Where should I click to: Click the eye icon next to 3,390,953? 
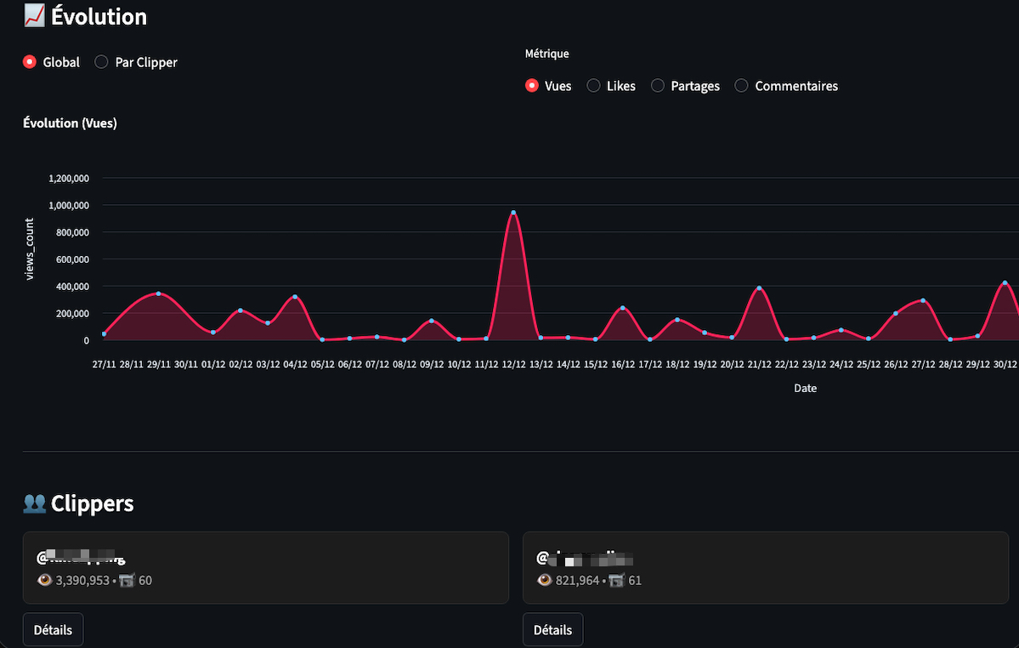(x=45, y=580)
